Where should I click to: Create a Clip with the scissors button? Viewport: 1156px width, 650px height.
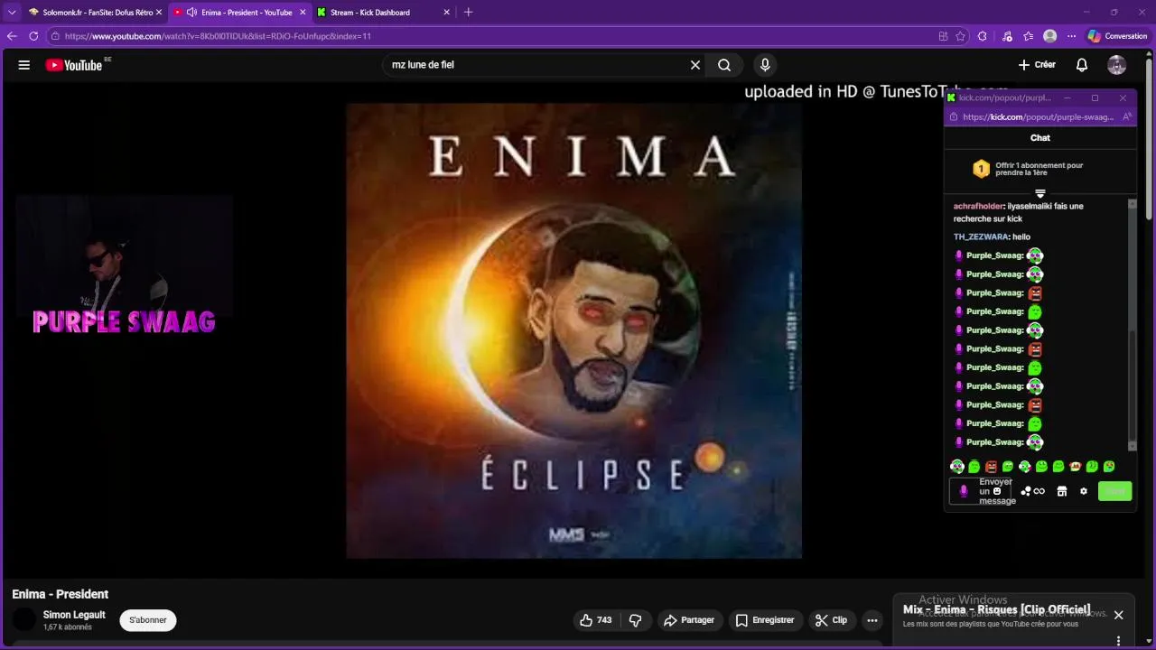(831, 620)
